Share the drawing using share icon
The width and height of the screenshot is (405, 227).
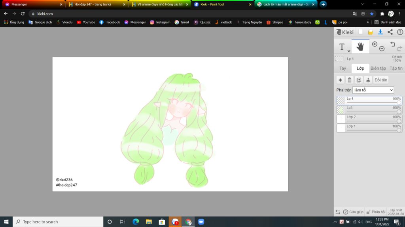(390, 32)
